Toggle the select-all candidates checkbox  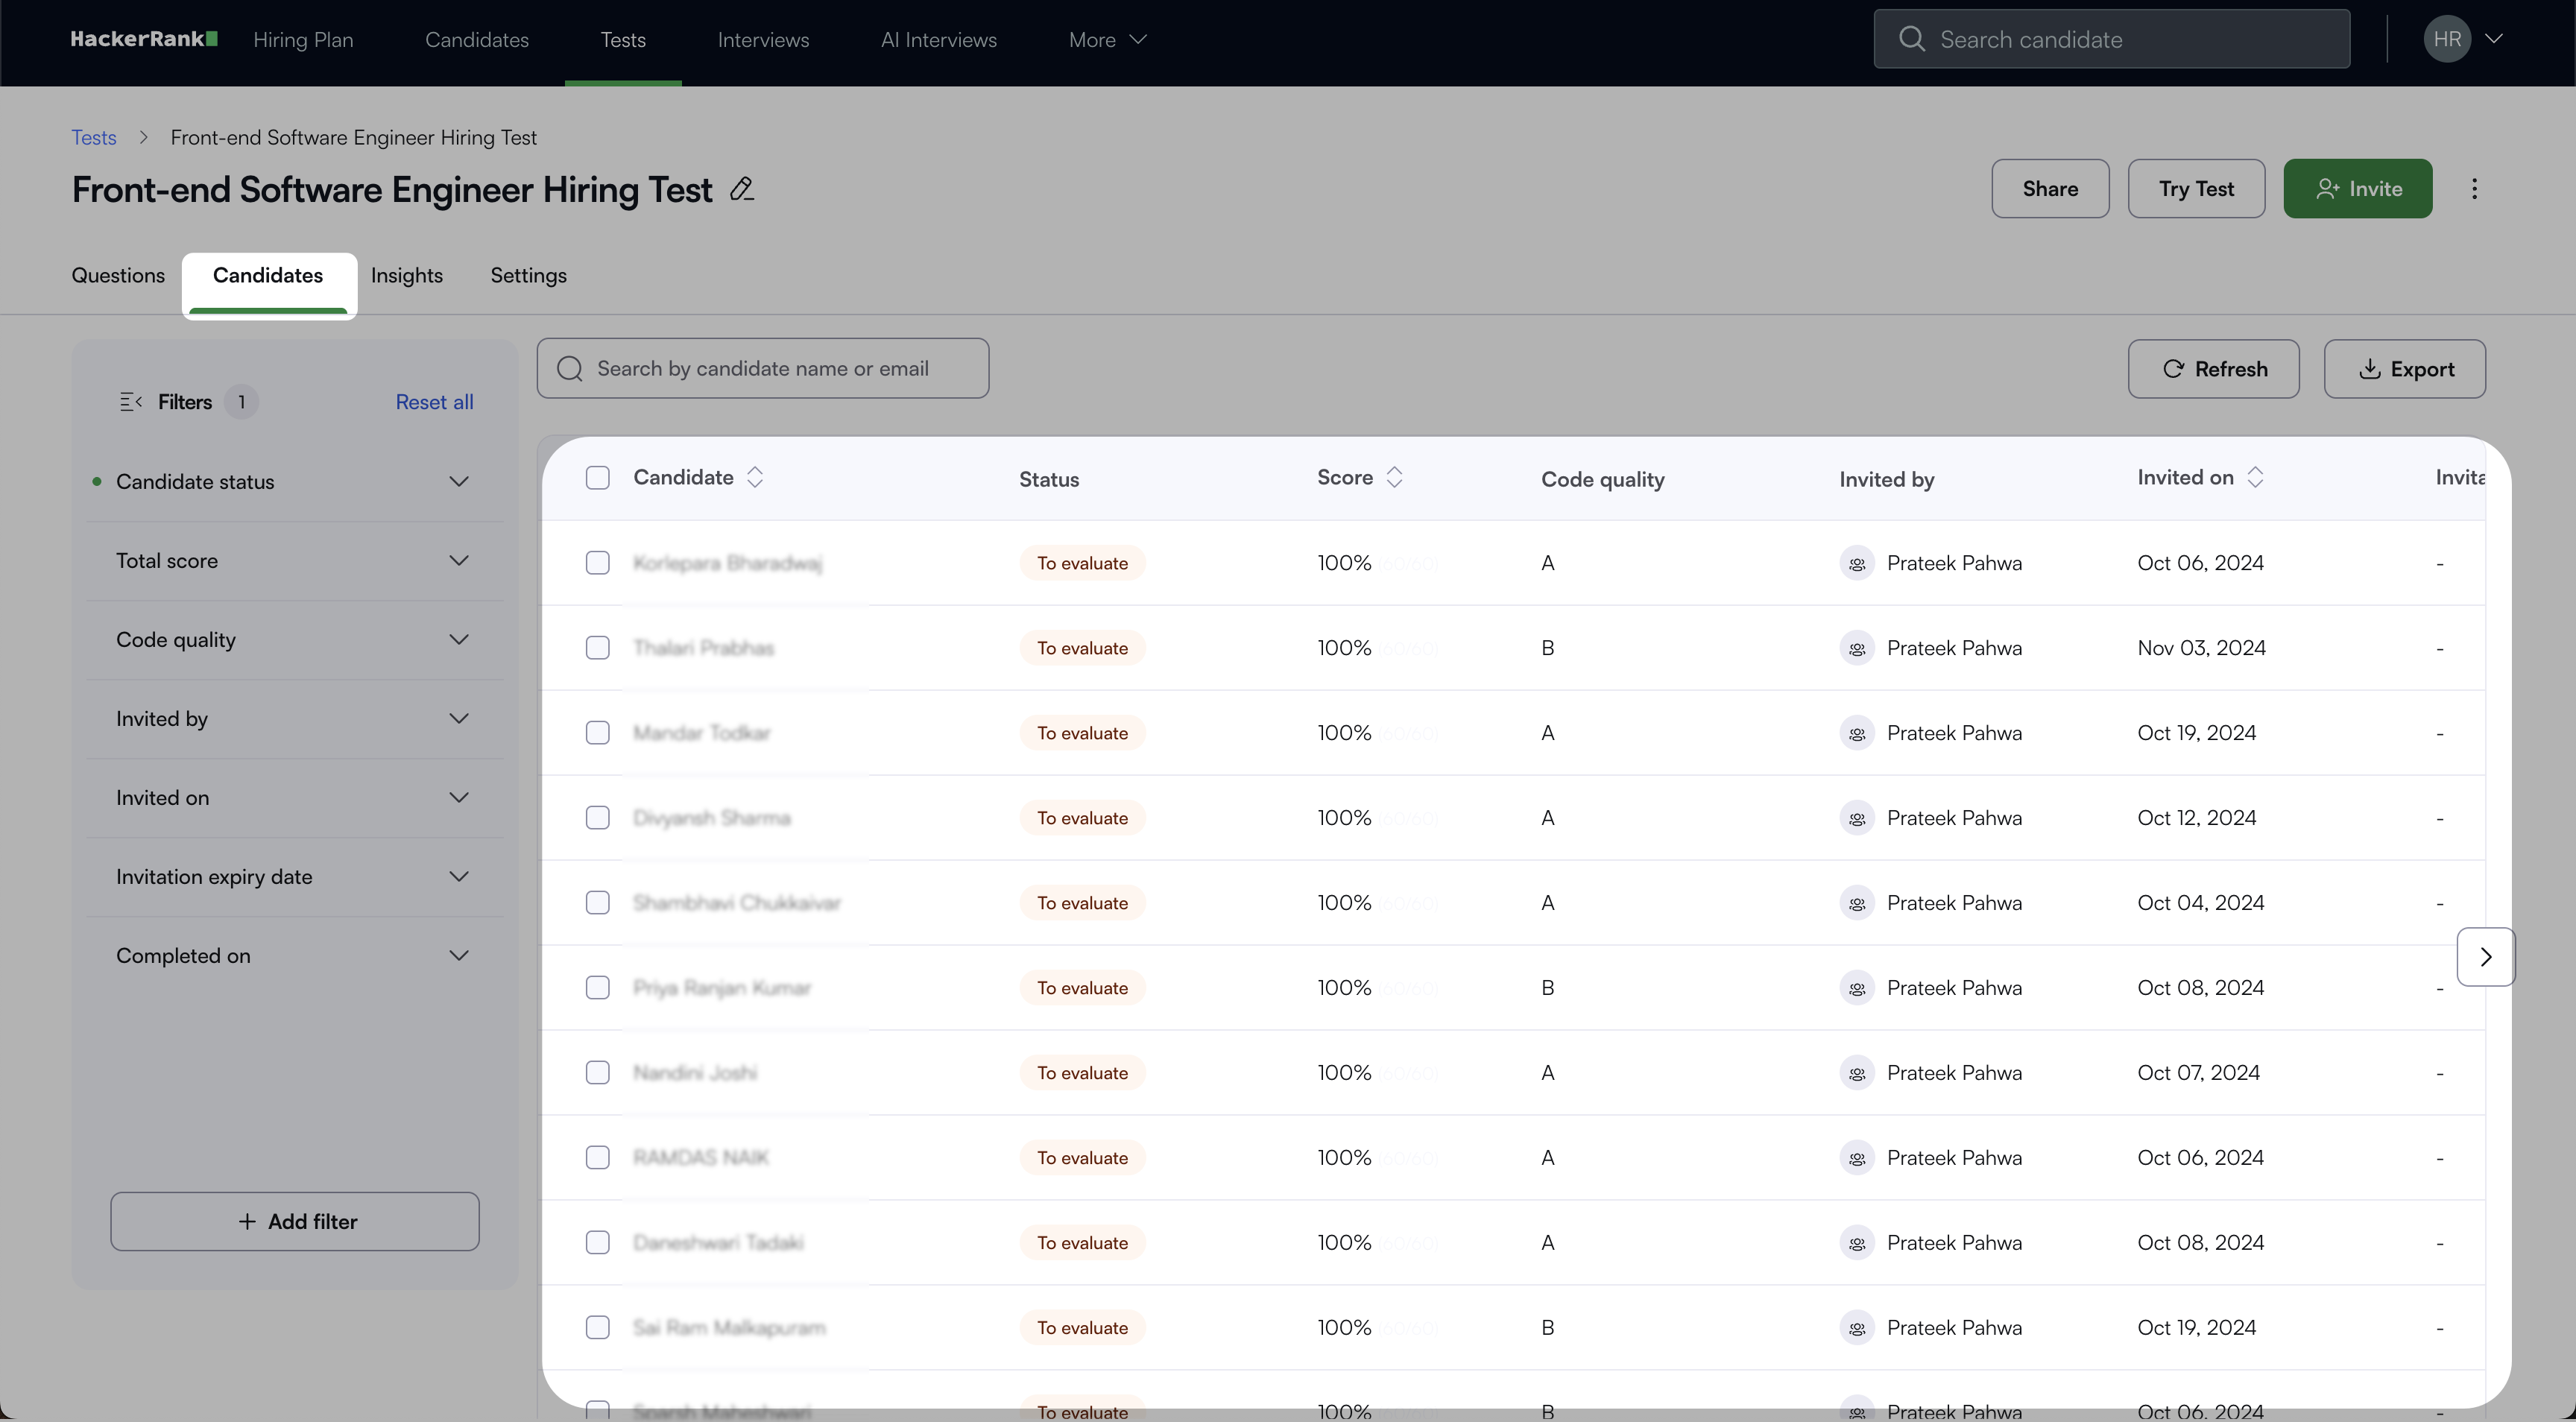pyautogui.click(x=597, y=478)
